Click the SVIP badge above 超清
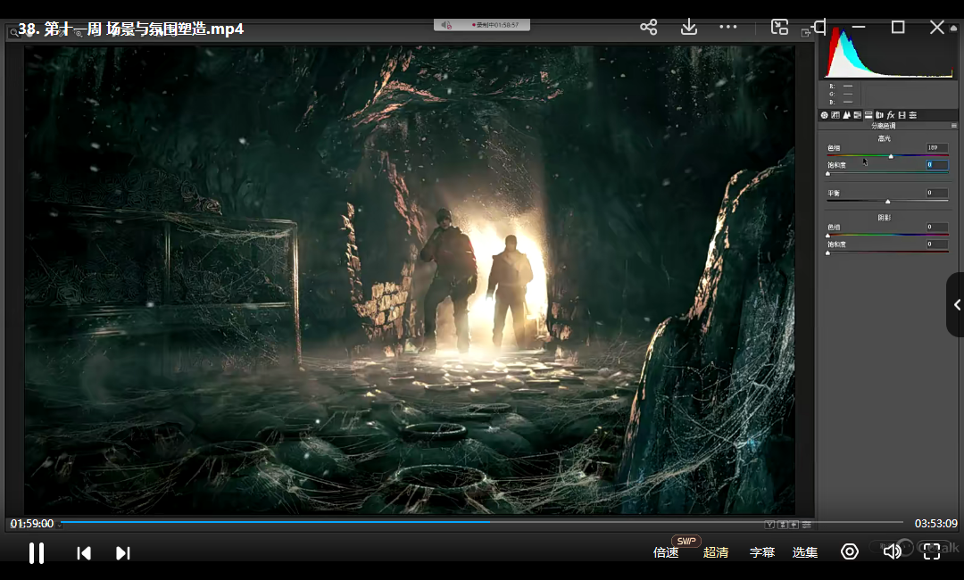Viewport: 964px width, 580px height. coord(686,541)
